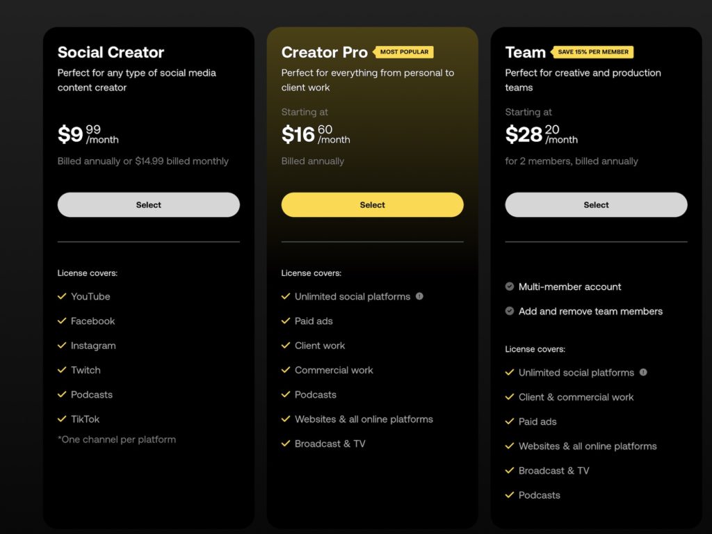Click the $28.20 per month Team price

(x=541, y=134)
